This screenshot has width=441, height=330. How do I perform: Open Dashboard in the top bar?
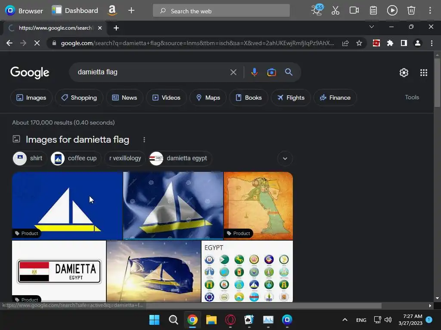tap(75, 11)
